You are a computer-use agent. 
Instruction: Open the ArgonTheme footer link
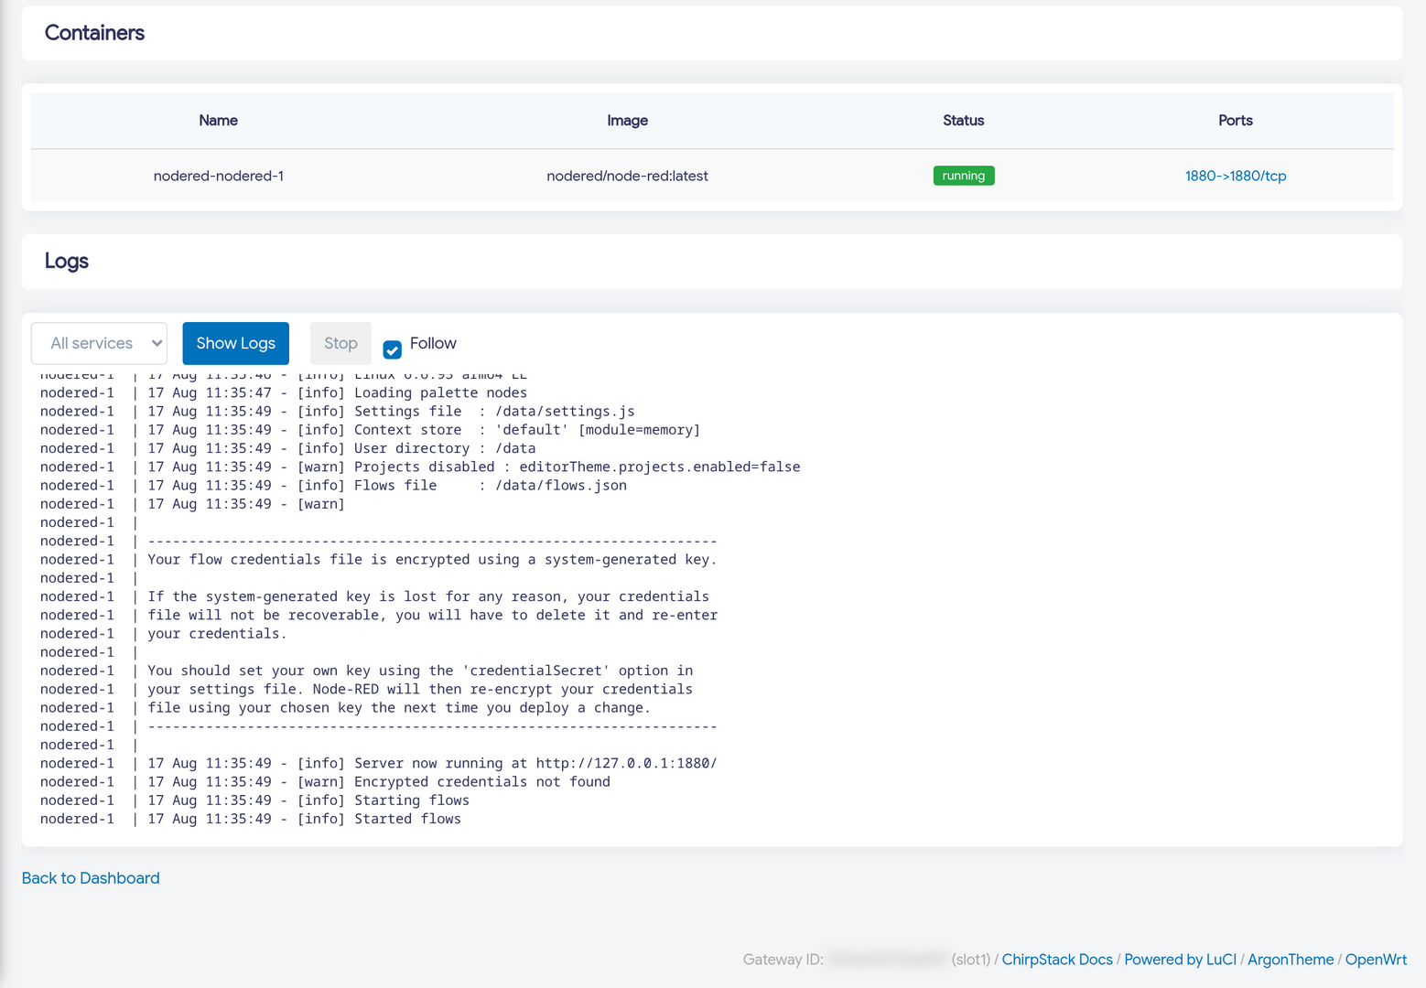tap(1291, 960)
